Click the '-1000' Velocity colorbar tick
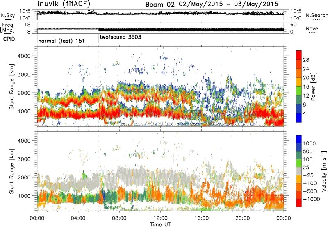The image size is (328, 227). 312,199
